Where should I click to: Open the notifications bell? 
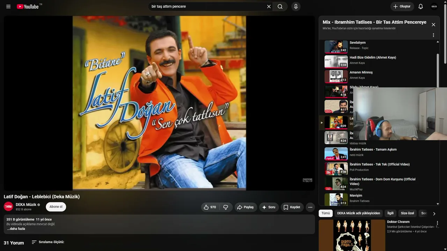click(x=421, y=7)
